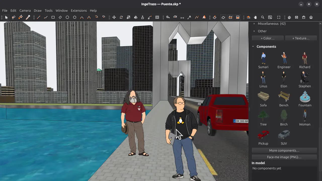Click the More components button
This screenshot has width=322, height=181.
284,150
